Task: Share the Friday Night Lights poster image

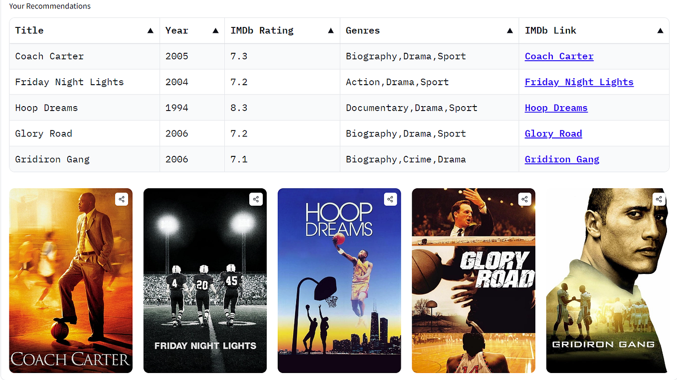Action: coord(256,199)
